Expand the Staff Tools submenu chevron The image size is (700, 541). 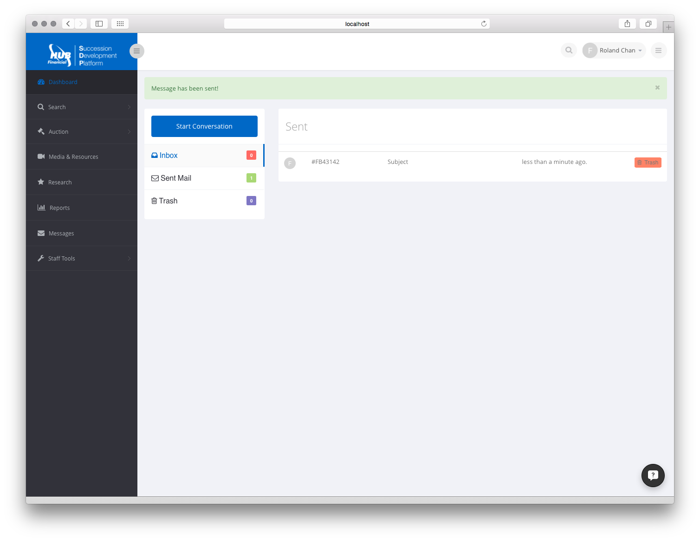coord(129,258)
